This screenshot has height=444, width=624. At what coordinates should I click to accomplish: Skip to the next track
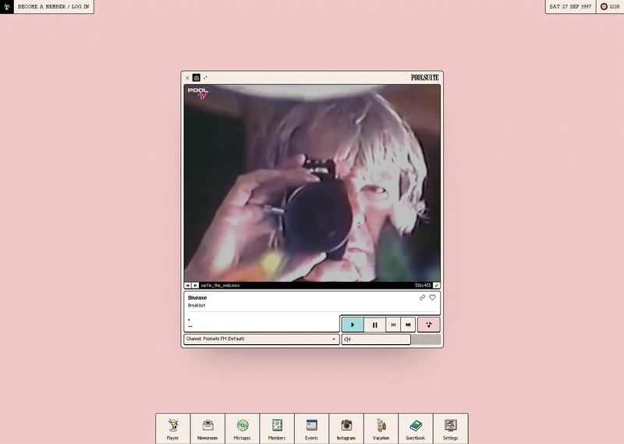[408, 325]
